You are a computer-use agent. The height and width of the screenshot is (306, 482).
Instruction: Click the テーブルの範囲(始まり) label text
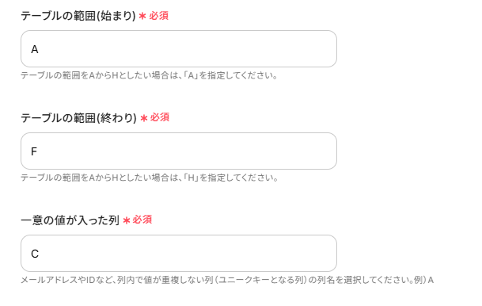point(78,16)
